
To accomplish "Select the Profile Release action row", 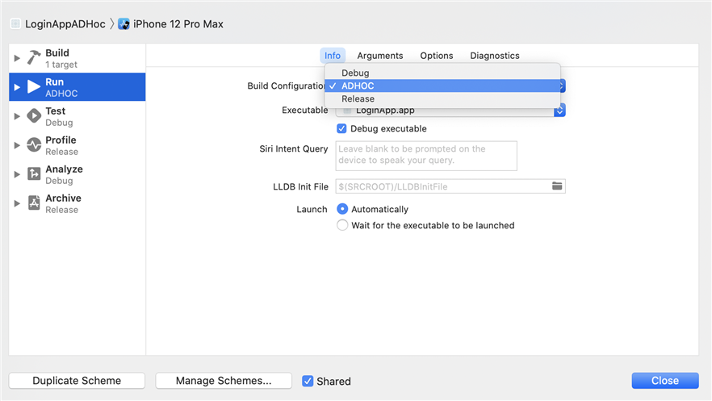I will (77, 145).
